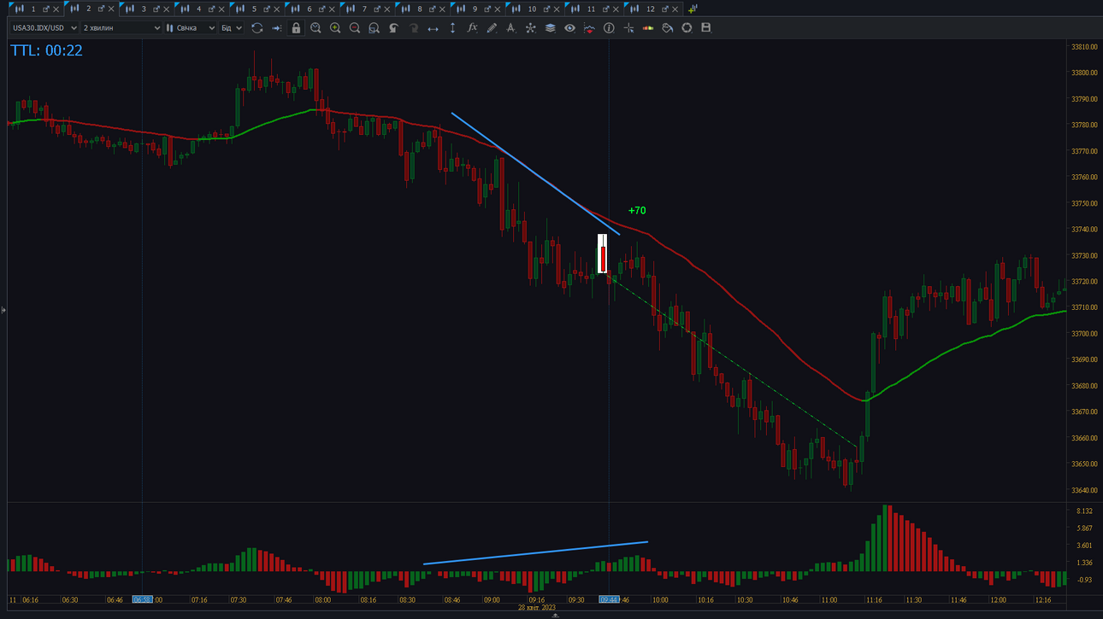Select the white highlighted red candle
Viewport: 1103px width, 619px height.
pos(602,254)
